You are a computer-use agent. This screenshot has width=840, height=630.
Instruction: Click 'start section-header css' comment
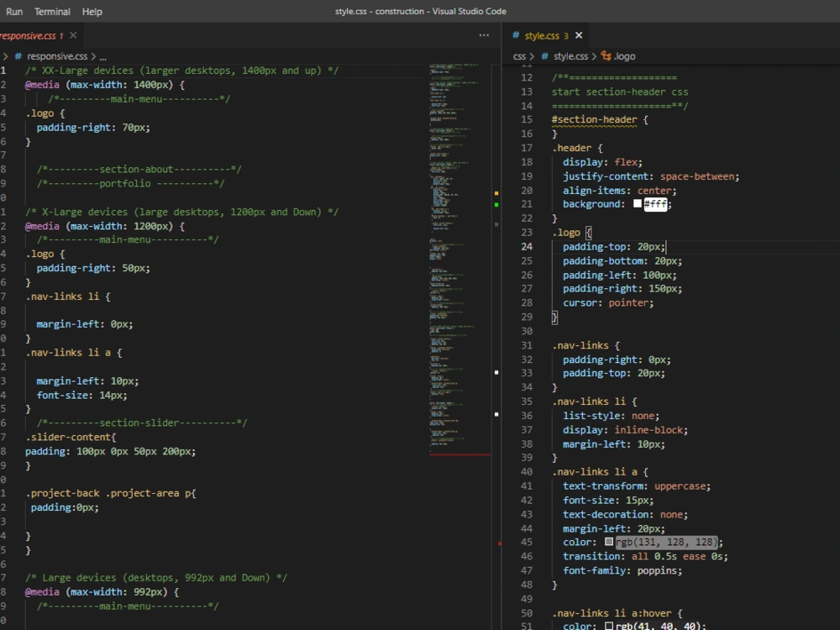click(620, 92)
